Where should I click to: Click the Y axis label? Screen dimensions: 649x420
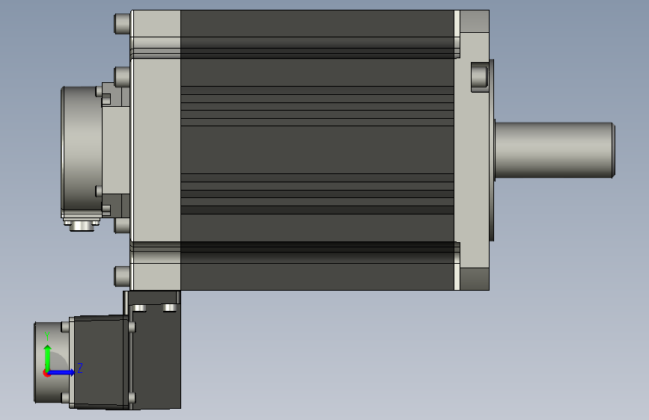point(47,336)
